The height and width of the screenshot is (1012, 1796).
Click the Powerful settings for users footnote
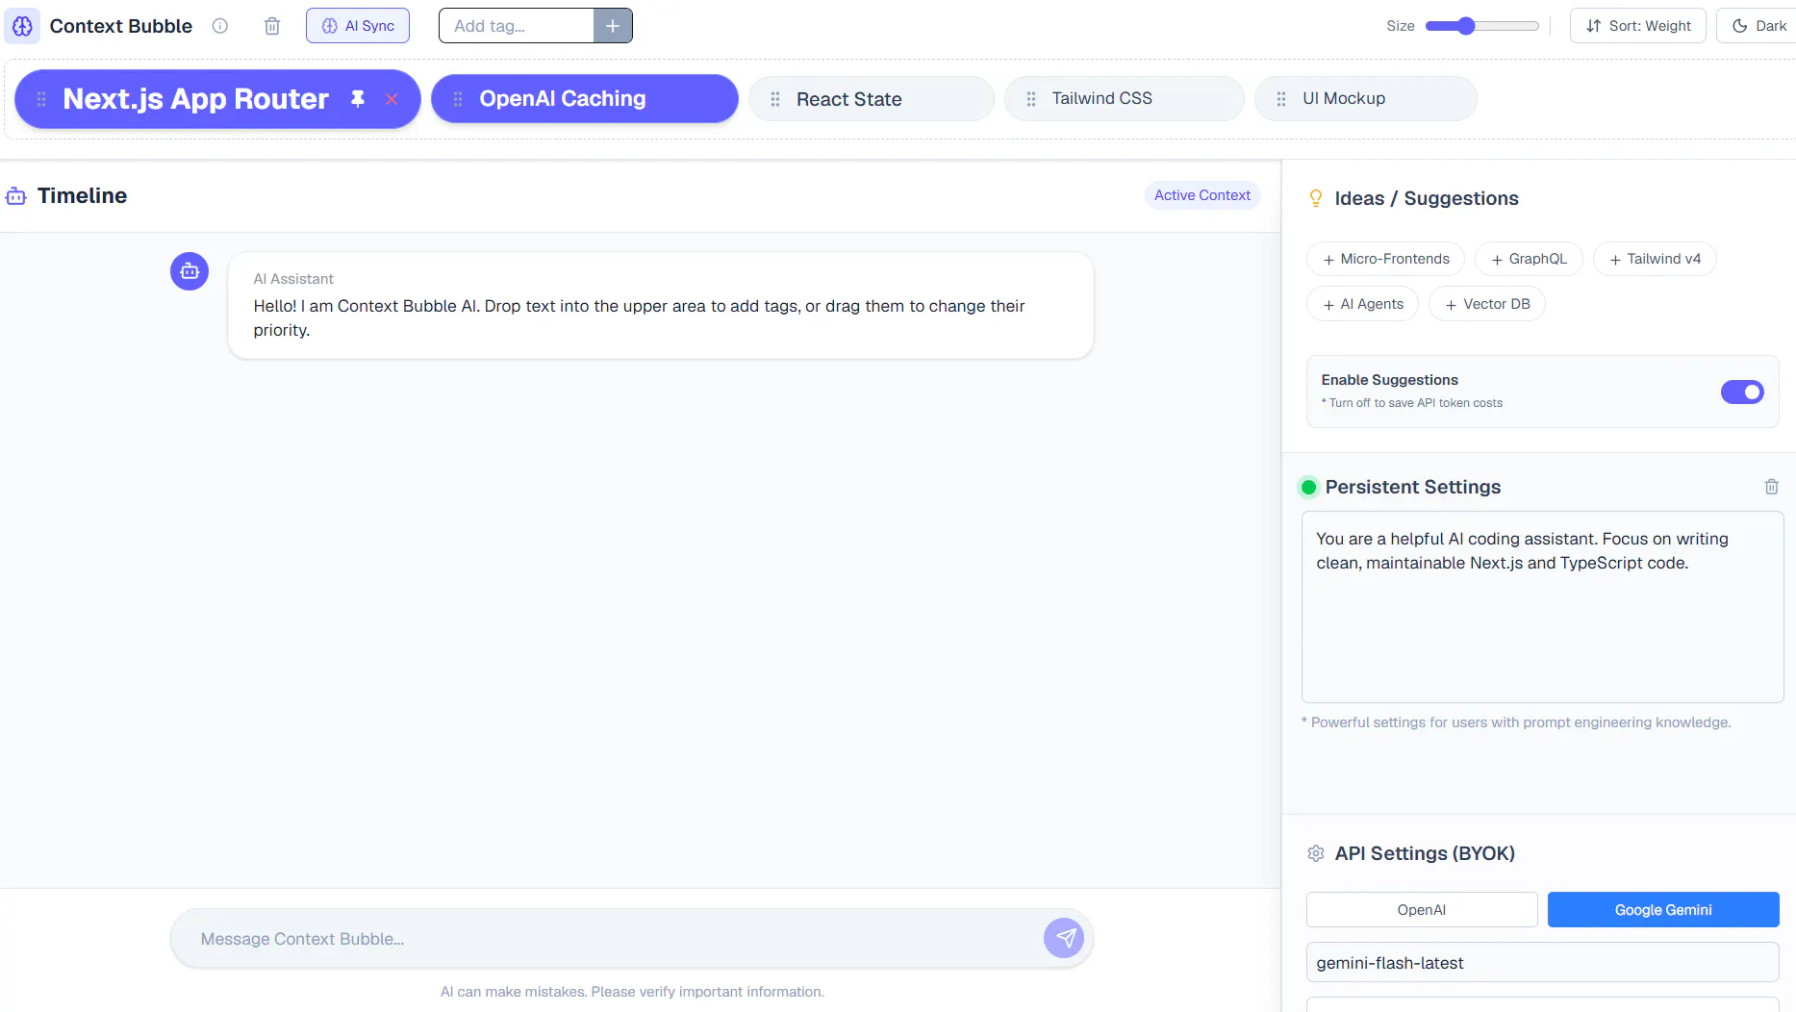pos(1516,722)
